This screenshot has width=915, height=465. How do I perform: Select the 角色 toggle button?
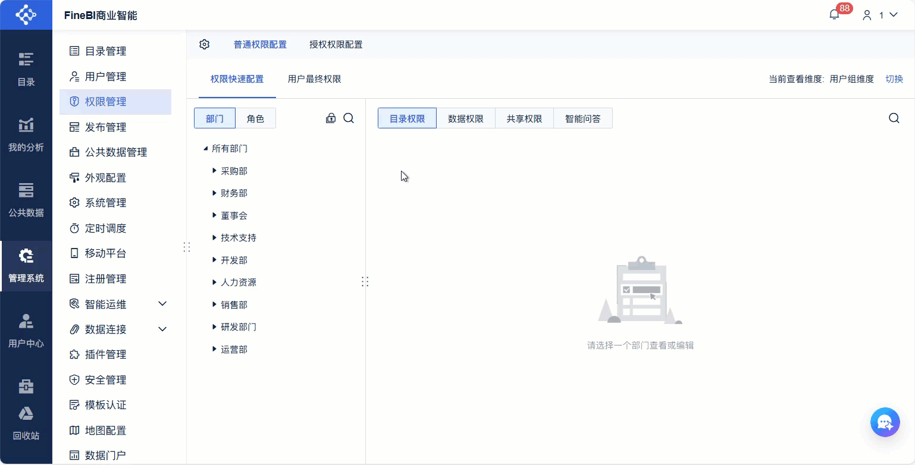pos(255,118)
